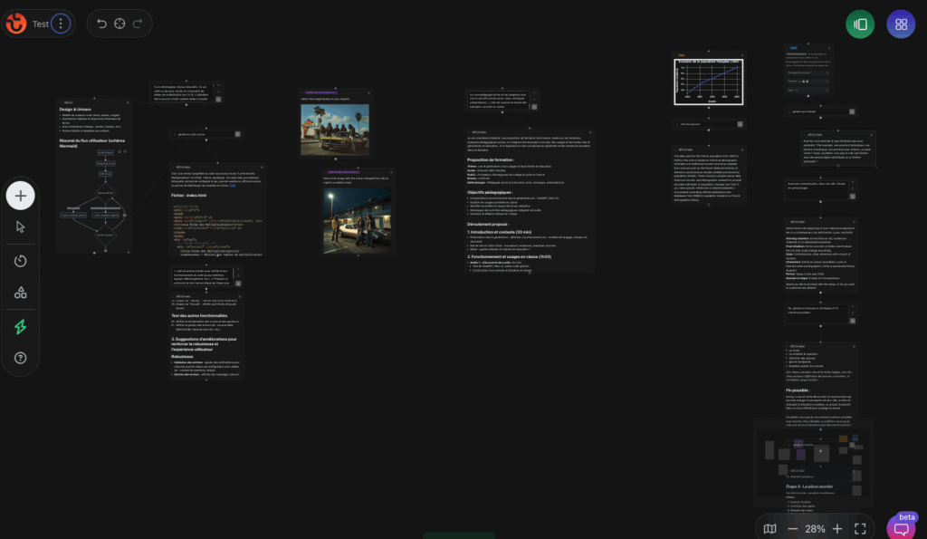Screen dimensions: 927x539
Task: Click the 28% zoom level indicator
Action: [815, 528]
